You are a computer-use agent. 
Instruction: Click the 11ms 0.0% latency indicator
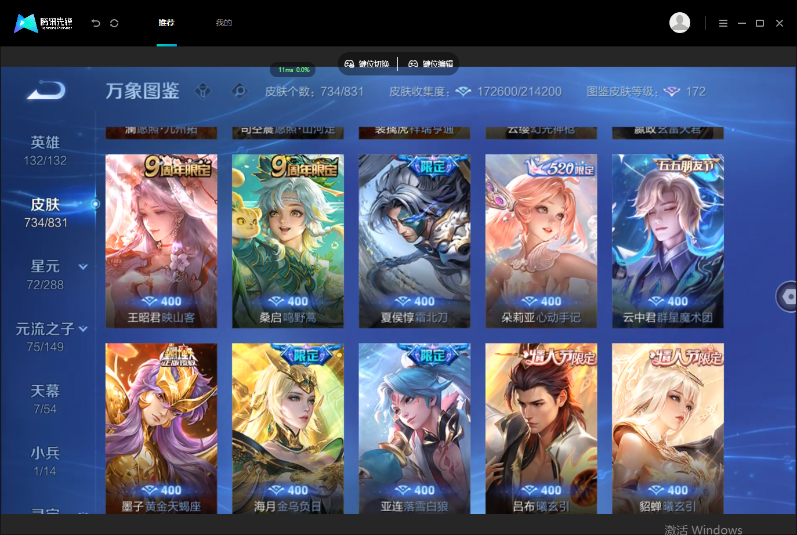pos(293,70)
